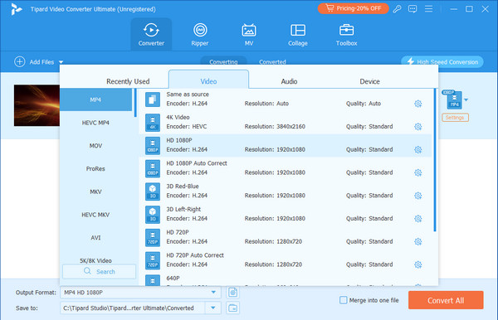Open settings gear for HD 720P Auto Correct

tap(418, 264)
